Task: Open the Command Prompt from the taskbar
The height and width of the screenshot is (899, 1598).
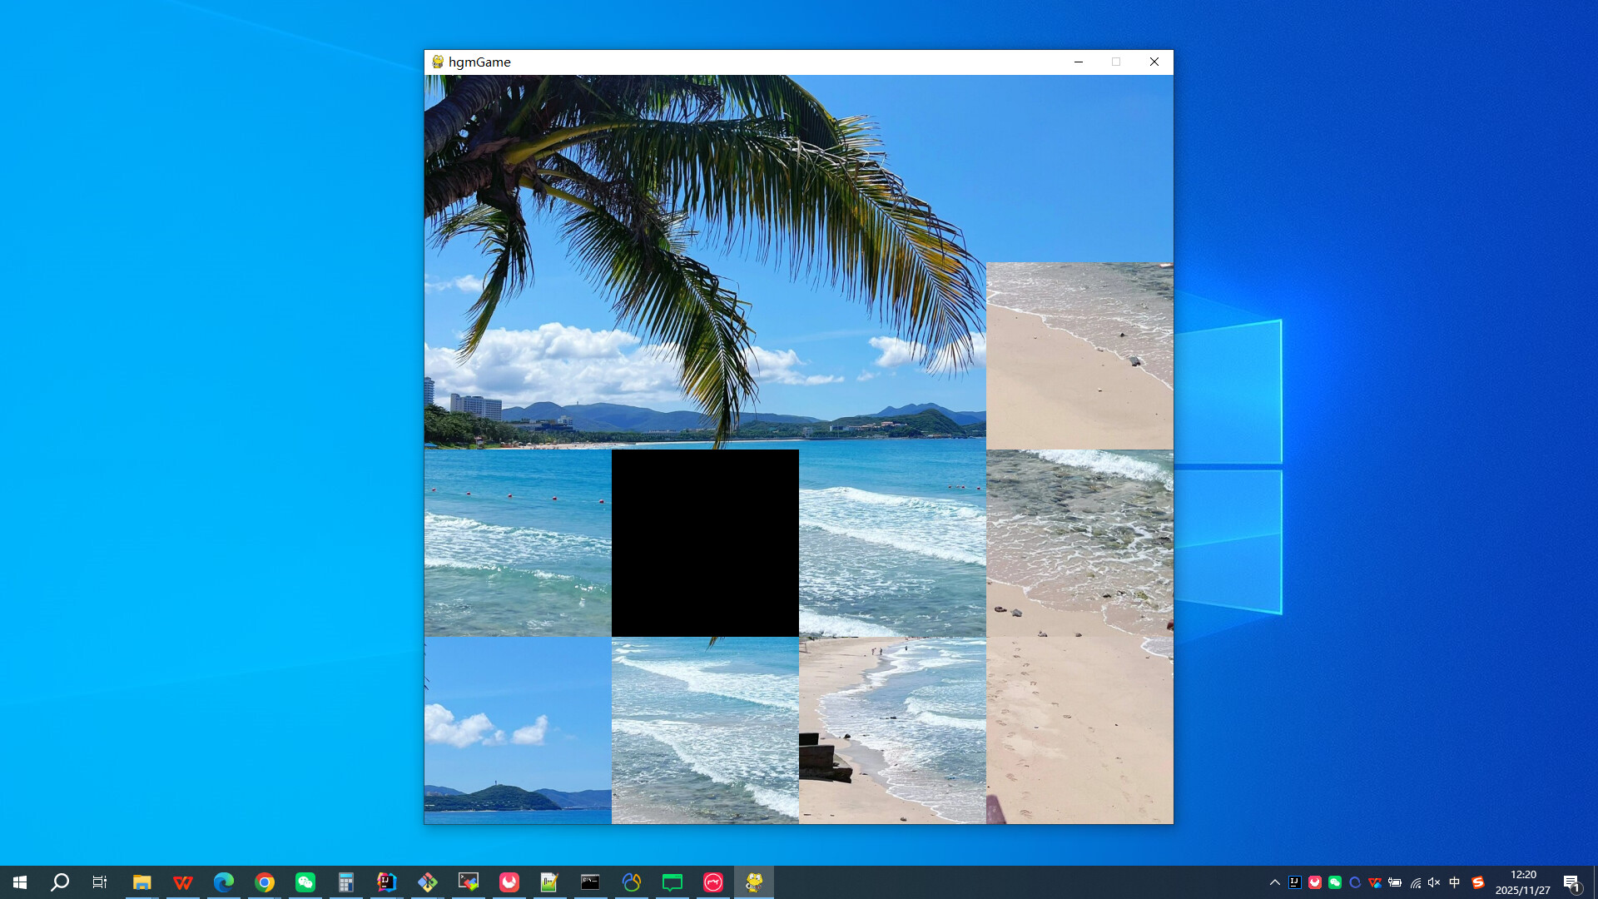Action: (591, 882)
